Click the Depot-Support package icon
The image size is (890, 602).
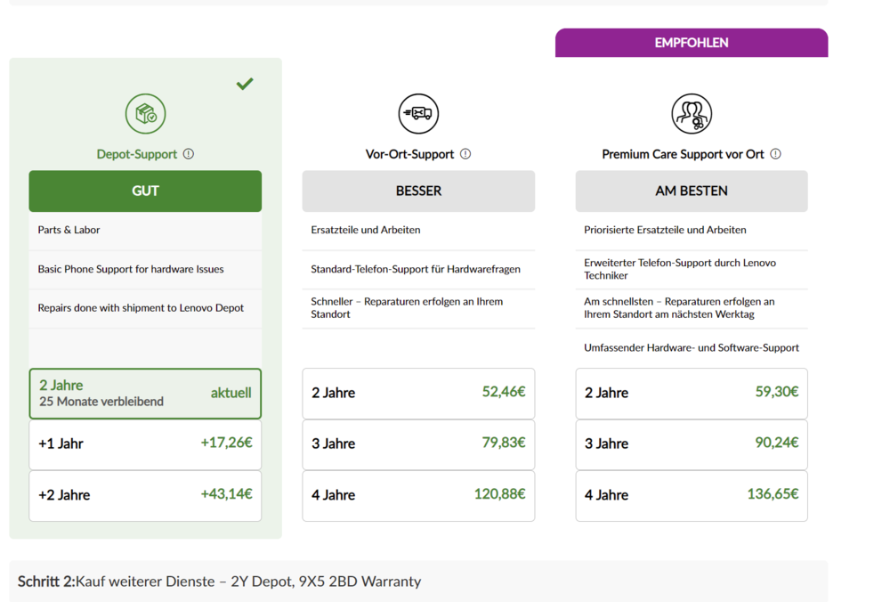pos(145,114)
